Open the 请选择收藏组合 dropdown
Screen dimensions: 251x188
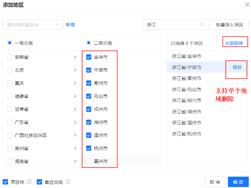coord(33,24)
